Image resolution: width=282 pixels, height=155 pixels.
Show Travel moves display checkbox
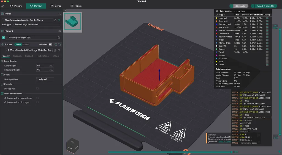[267, 52]
